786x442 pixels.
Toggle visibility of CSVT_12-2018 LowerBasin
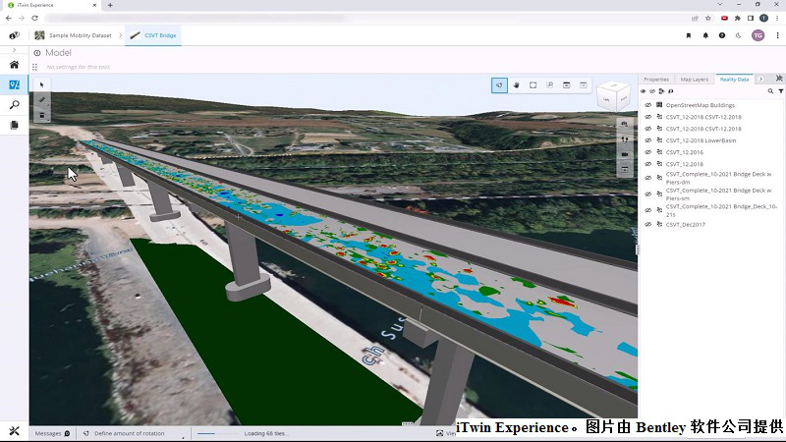point(647,140)
